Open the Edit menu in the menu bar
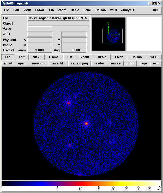The image size is (163, 193). pos(16,10)
